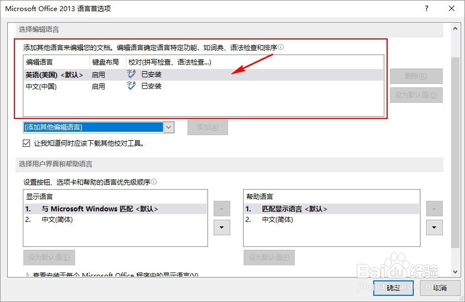
Task: Click the 删除(R) button
Action: [416, 76]
